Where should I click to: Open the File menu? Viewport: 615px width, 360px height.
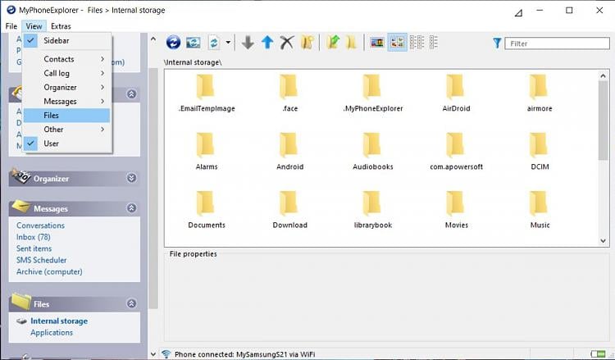tap(11, 26)
